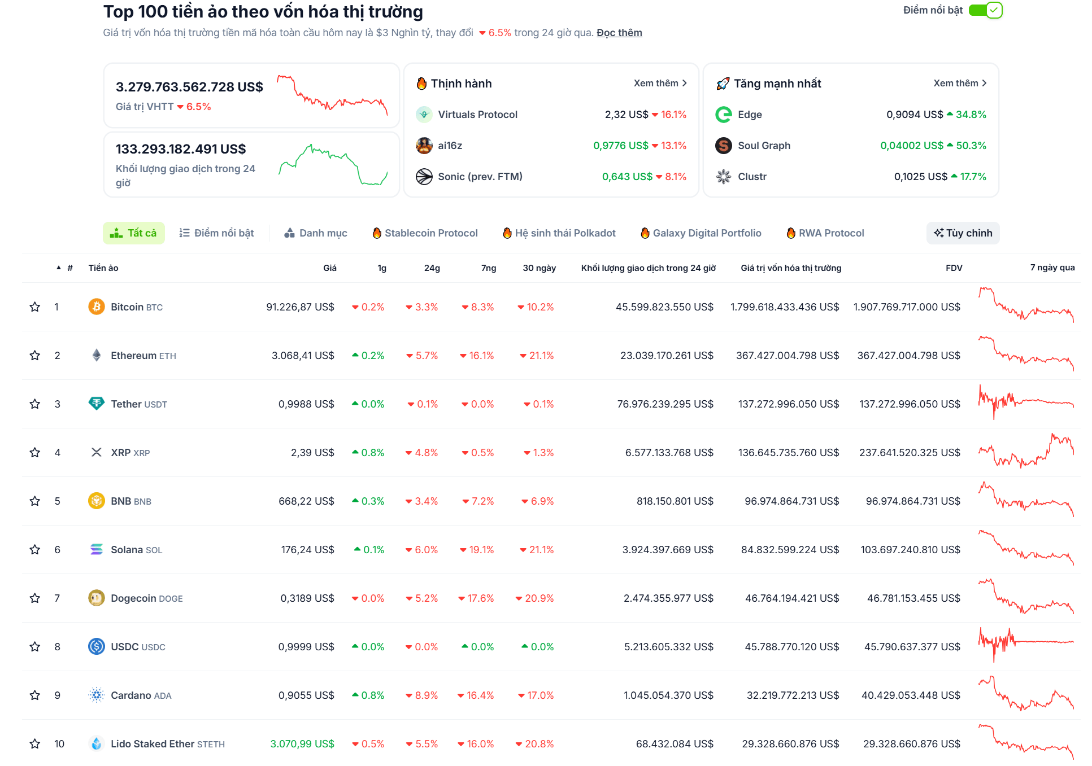Screen dimensions: 1092x766
Task: Click the fire icon on Galaxy Digital Portfolio
Action: (645, 233)
